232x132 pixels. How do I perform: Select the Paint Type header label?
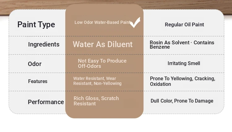tap(36, 24)
